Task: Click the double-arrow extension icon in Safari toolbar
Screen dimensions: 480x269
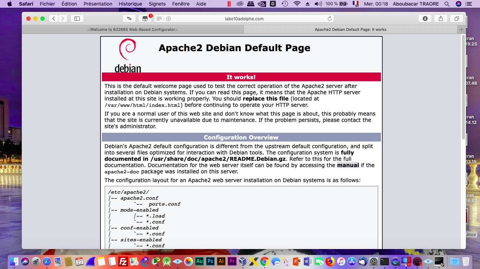Action: pyautogui.click(x=129, y=19)
